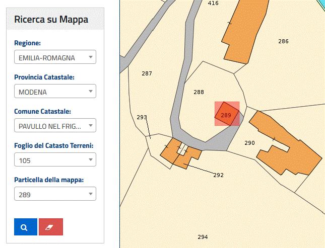Click the 416 label at map top
325x248 pixels.
pos(213,3)
